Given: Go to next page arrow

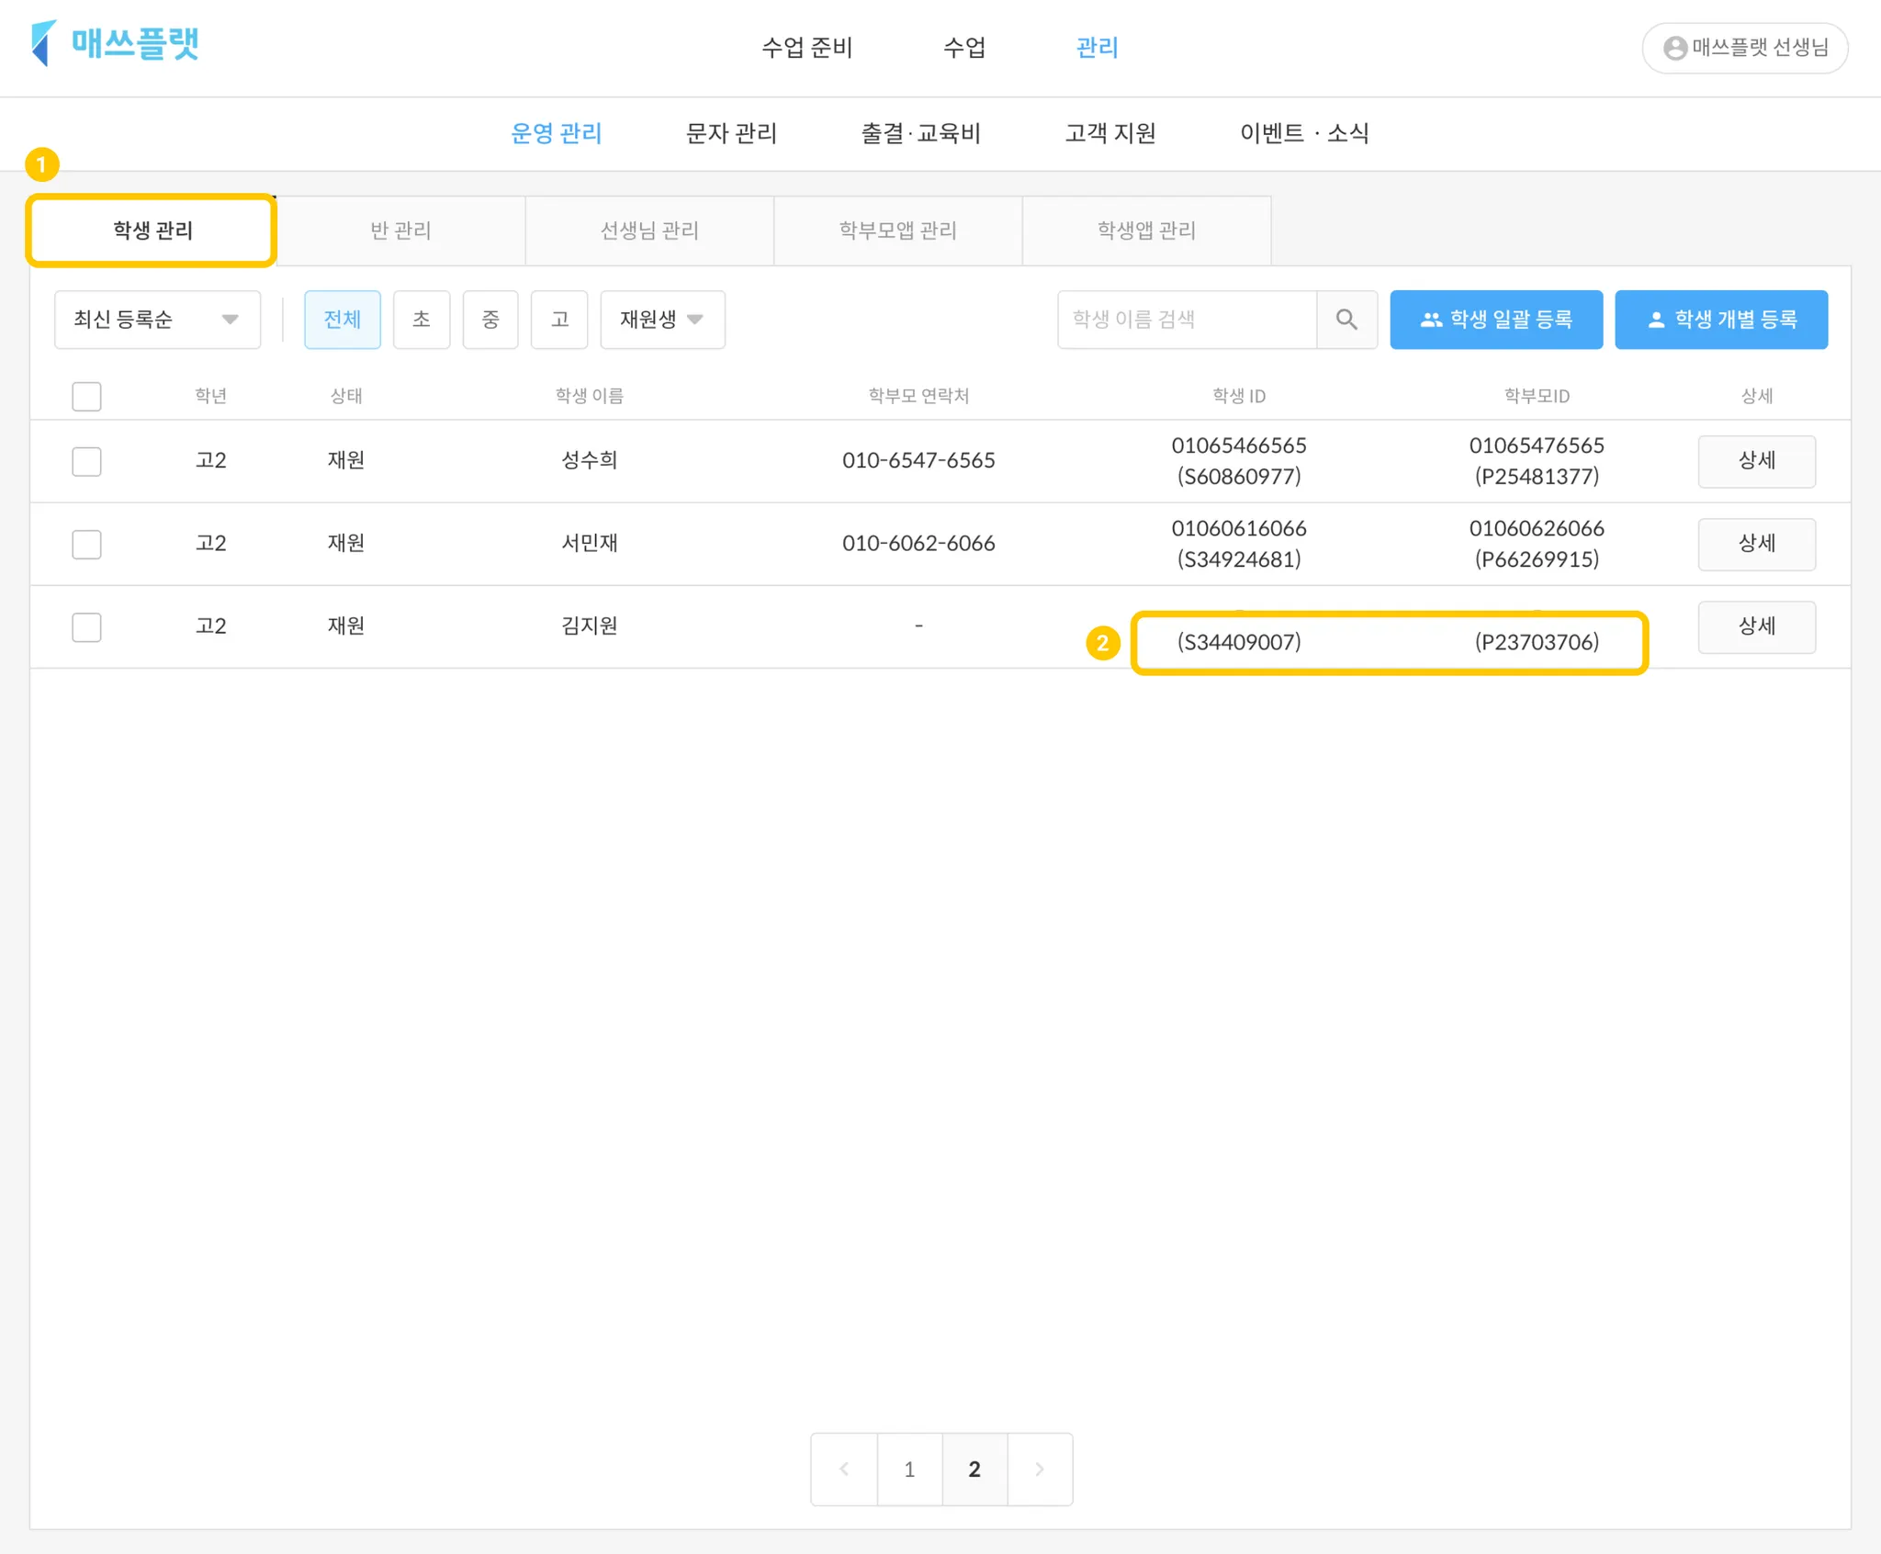Looking at the screenshot, I should [1040, 1469].
